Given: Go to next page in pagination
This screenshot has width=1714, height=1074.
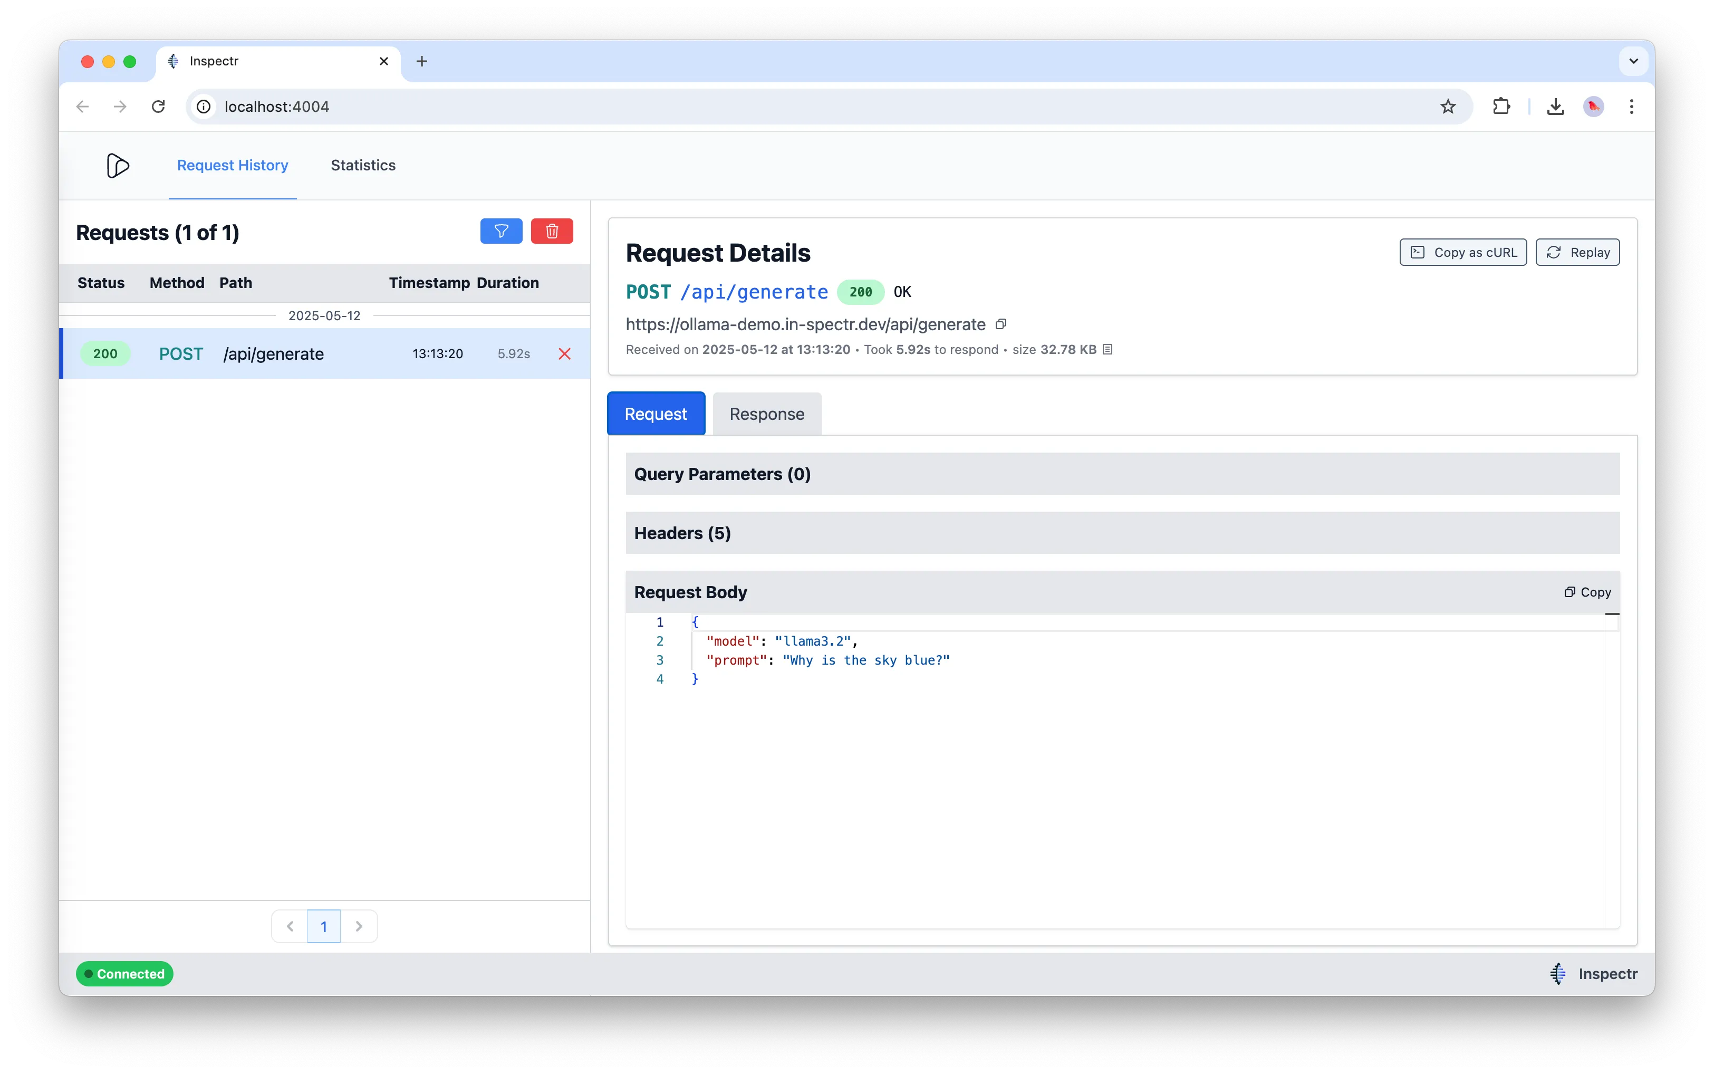Looking at the screenshot, I should click(x=359, y=926).
